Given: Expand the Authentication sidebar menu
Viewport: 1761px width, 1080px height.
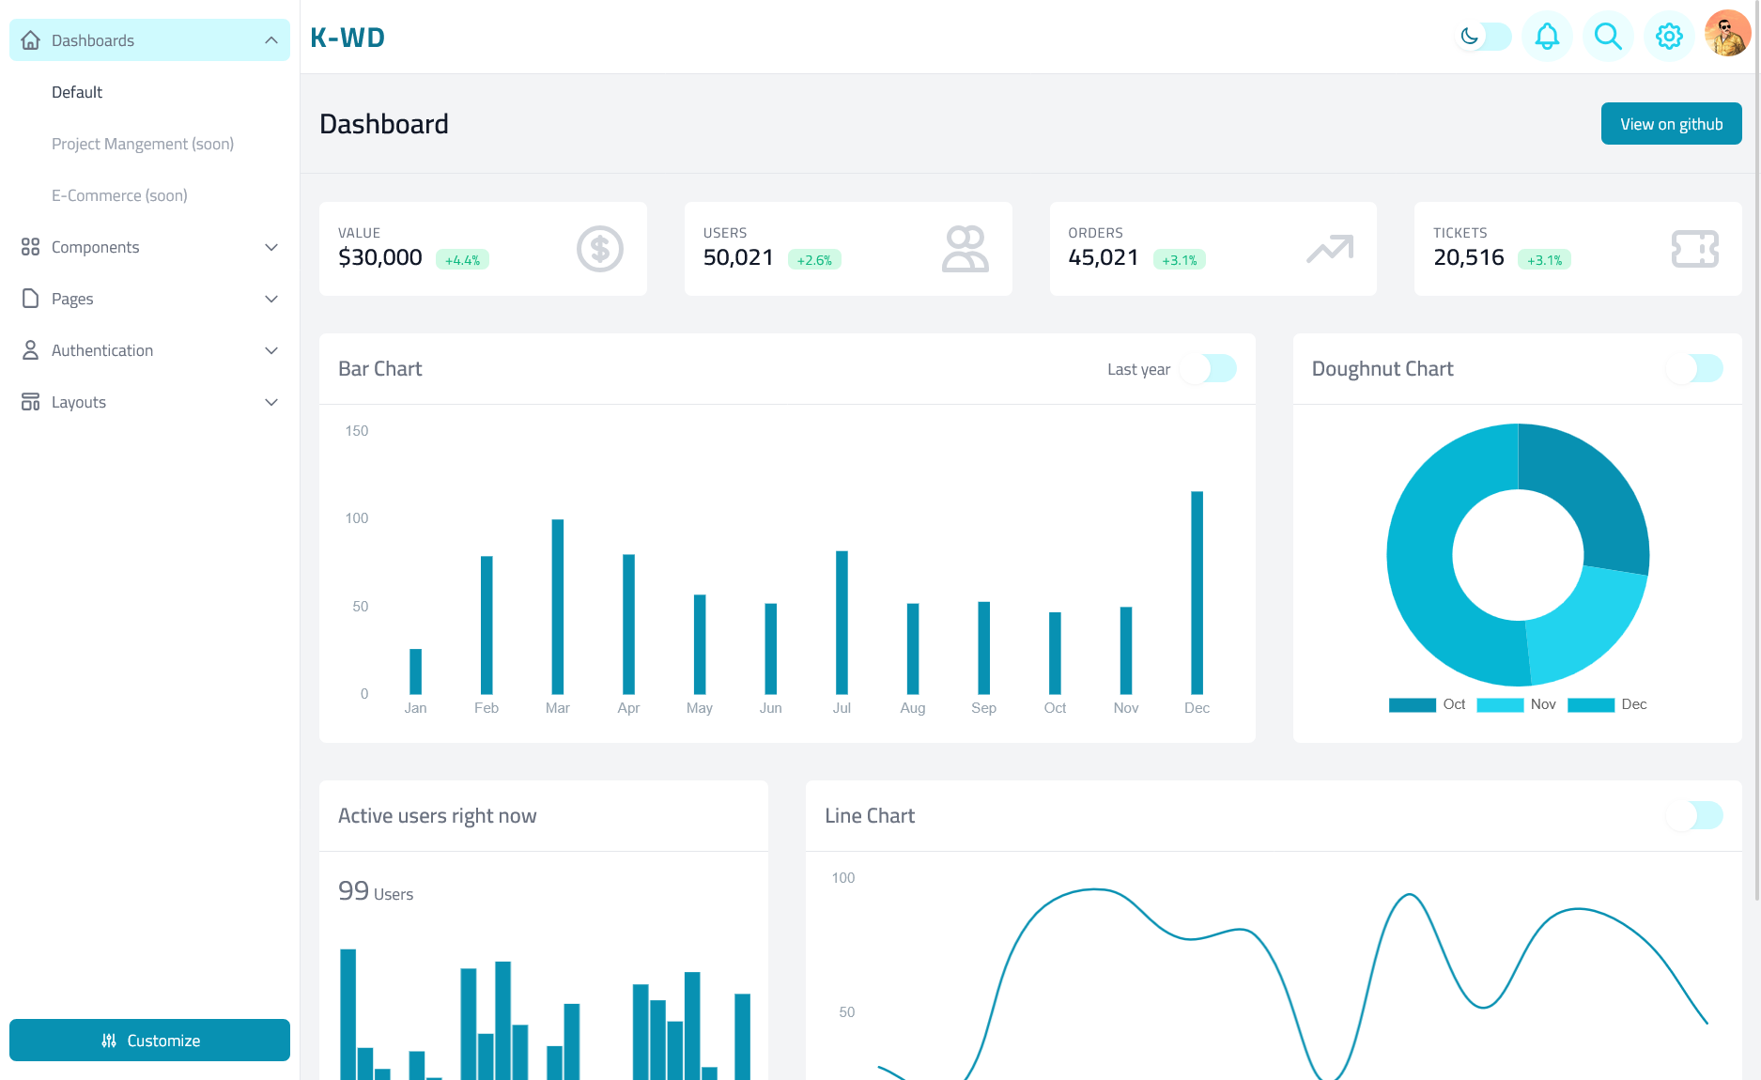Looking at the screenshot, I should coord(150,350).
